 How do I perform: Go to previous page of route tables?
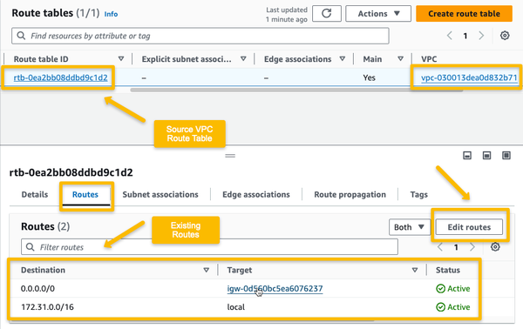(x=450, y=36)
